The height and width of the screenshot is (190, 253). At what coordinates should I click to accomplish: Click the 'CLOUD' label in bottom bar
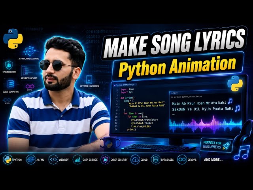144,160
